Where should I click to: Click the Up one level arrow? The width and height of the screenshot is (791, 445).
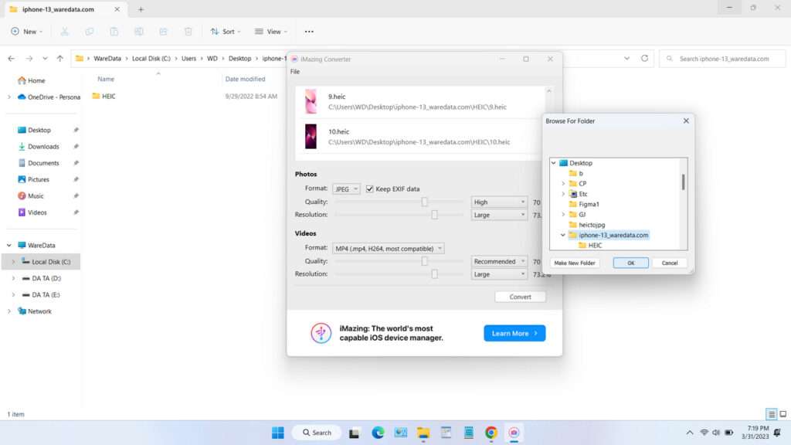tap(60, 59)
